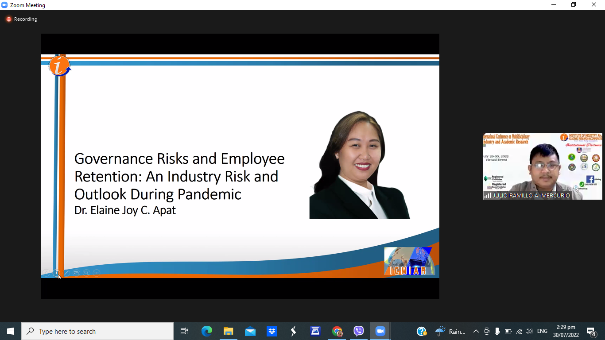Open more slideshow options ellipsis
605x340 pixels.
(x=97, y=273)
